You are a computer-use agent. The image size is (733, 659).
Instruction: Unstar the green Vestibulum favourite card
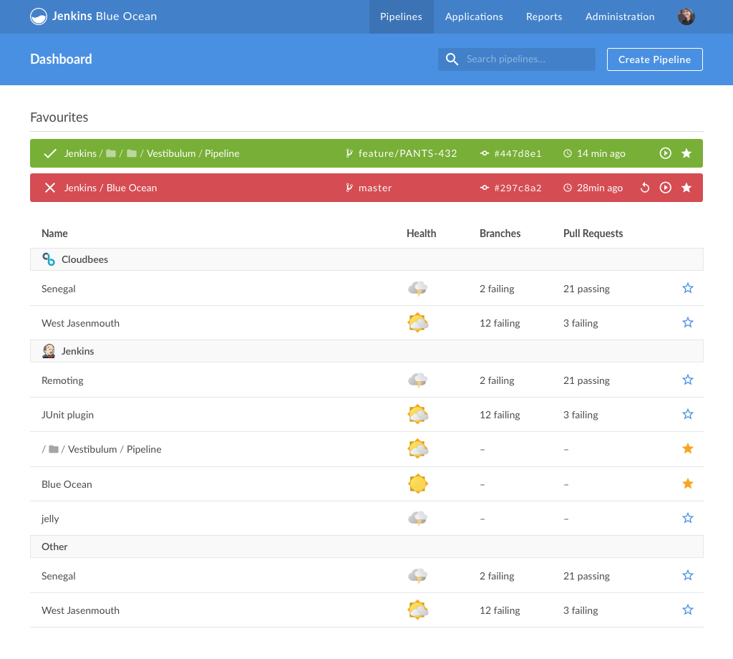[686, 153]
